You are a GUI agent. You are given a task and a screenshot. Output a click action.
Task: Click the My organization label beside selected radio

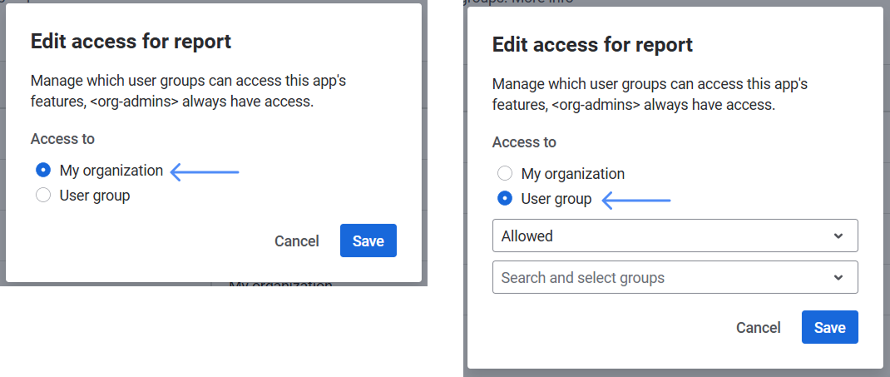point(111,171)
